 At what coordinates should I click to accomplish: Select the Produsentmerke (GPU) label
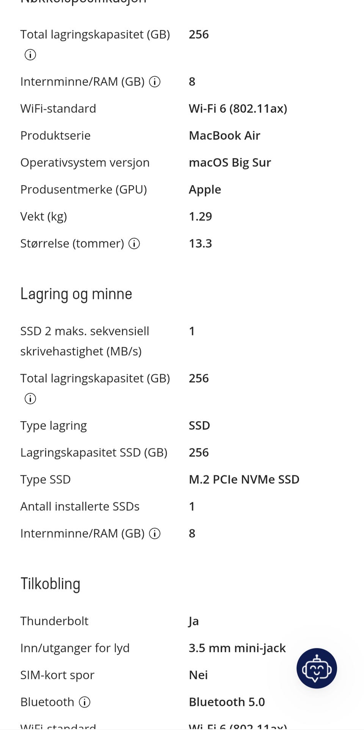pos(84,189)
